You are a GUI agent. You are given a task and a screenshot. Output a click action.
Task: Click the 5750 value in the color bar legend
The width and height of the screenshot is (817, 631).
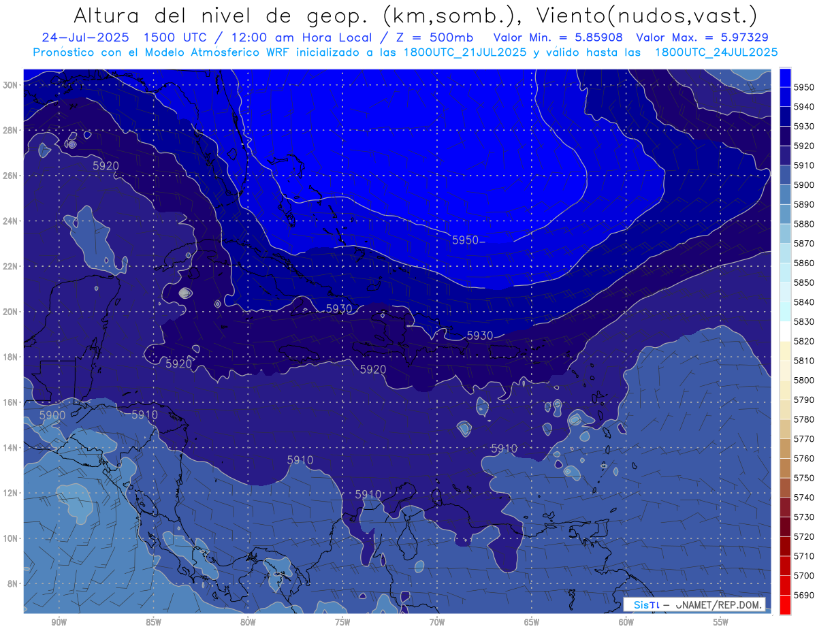tap(803, 478)
